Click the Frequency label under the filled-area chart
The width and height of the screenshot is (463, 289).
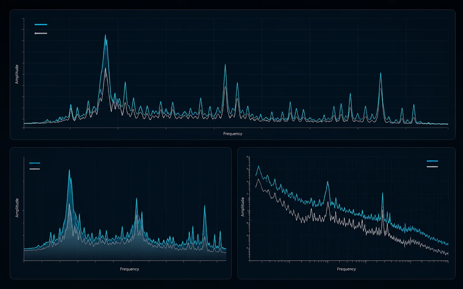[129, 269]
